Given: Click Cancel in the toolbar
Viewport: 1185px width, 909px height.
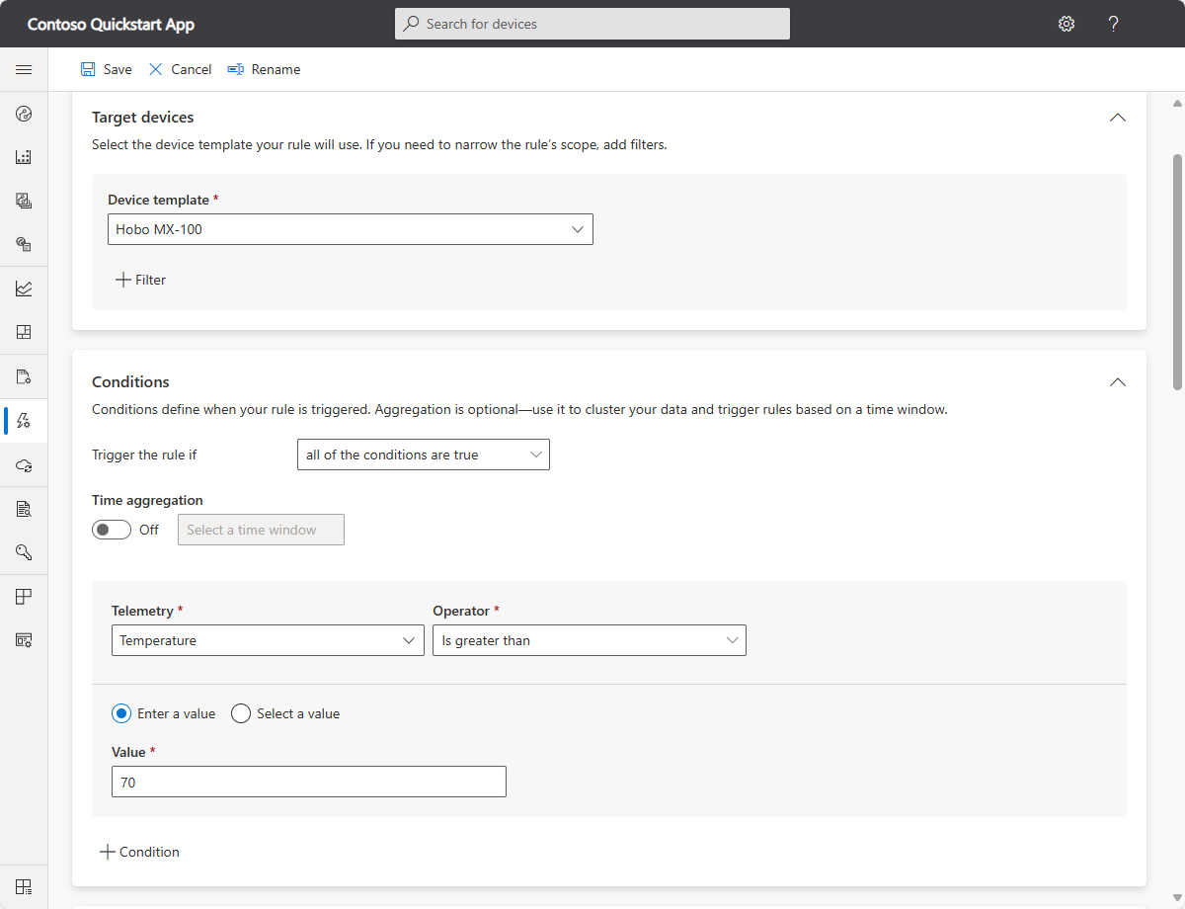Looking at the screenshot, I should (180, 69).
